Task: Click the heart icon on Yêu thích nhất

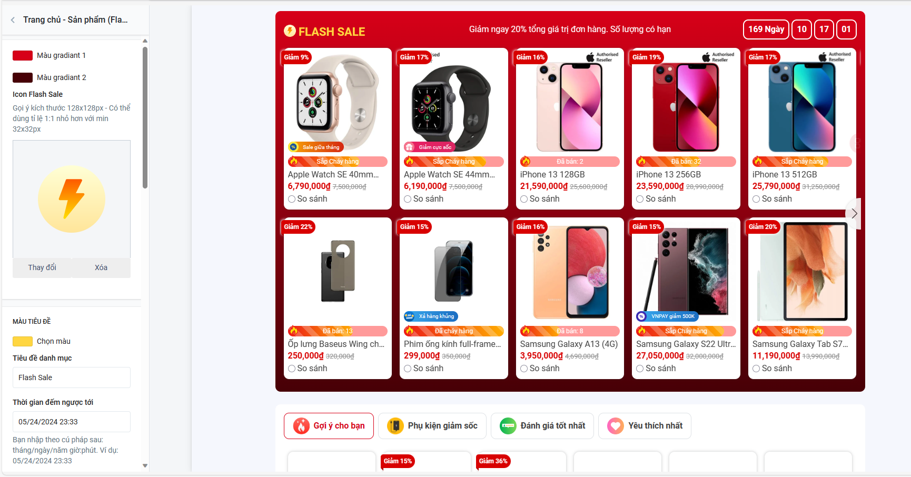Action: click(615, 425)
